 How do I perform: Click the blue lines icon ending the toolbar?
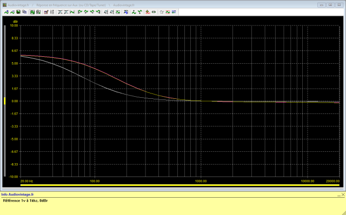point(174,12)
